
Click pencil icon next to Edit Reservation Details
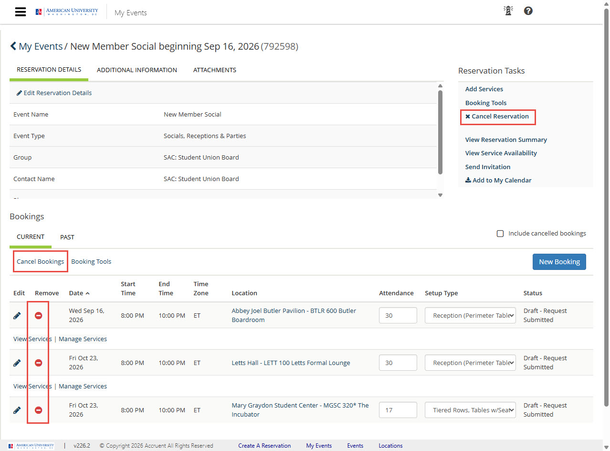(19, 93)
